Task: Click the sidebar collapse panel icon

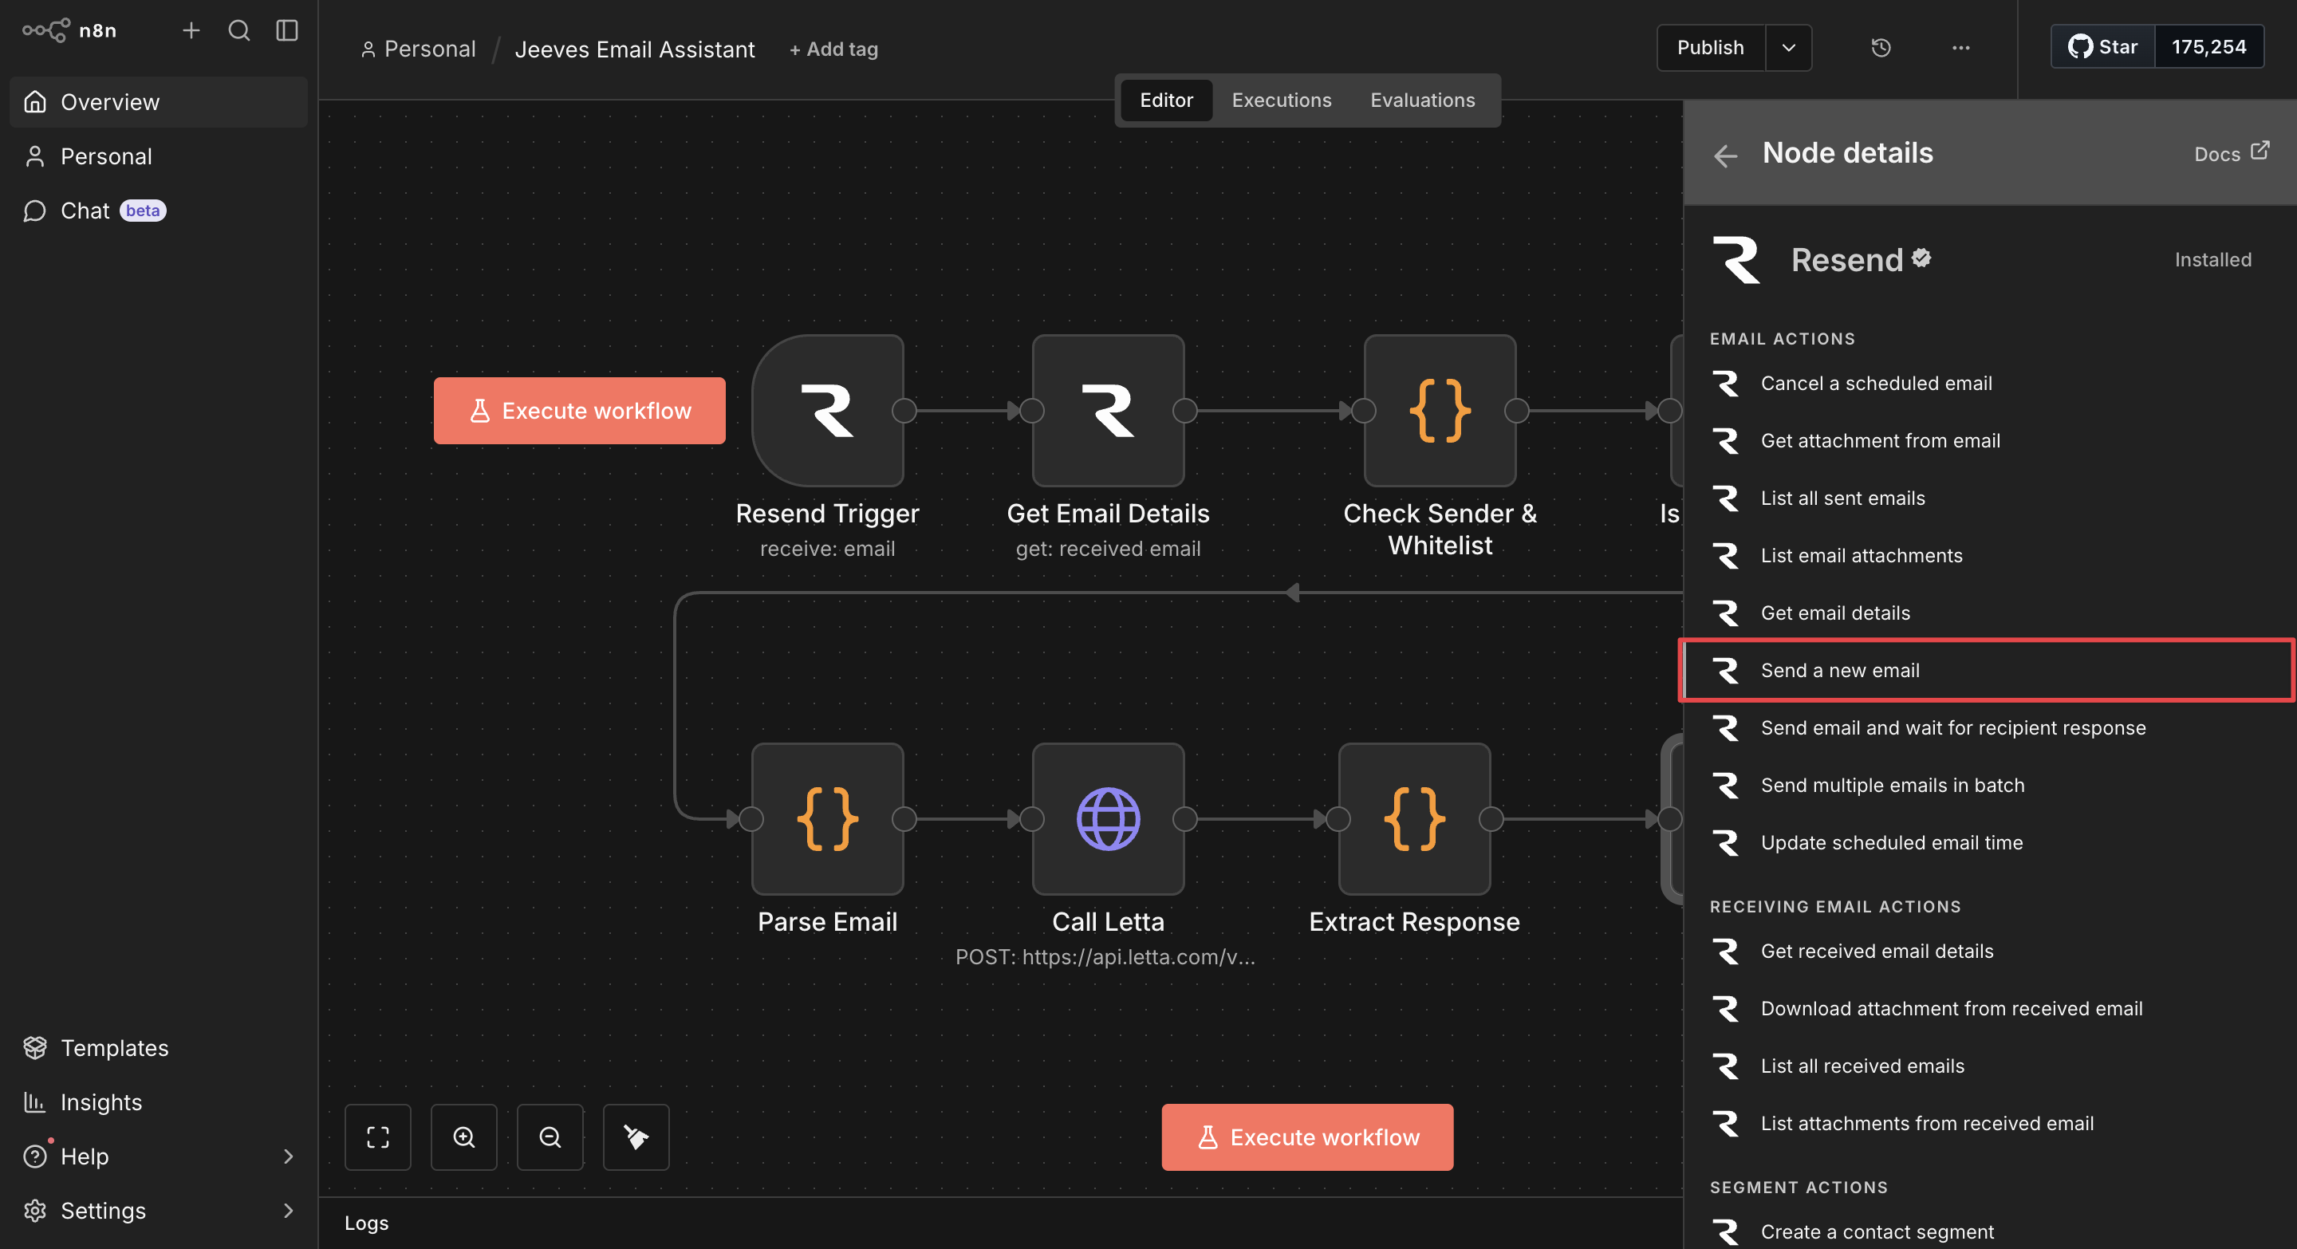Action: pyautogui.click(x=286, y=30)
